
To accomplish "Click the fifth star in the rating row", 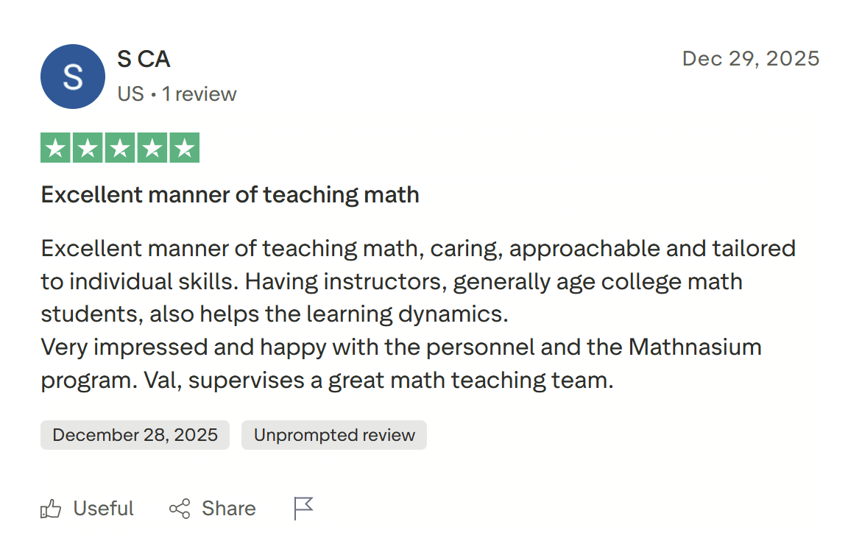I will 185,147.
